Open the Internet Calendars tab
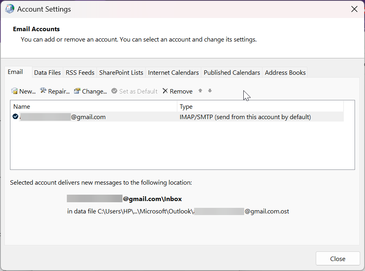 click(173, 72)
